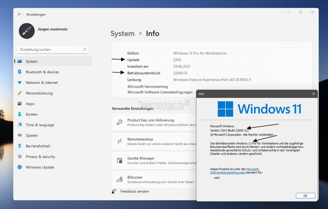Open the Privacy & security shield icon
The height and width of the screenshot is (209, 328).
tap(20, 157)
